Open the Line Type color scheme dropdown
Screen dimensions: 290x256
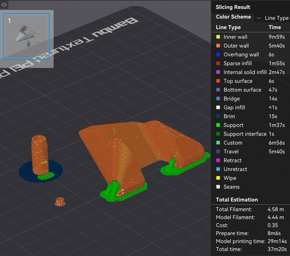(273, 18)
